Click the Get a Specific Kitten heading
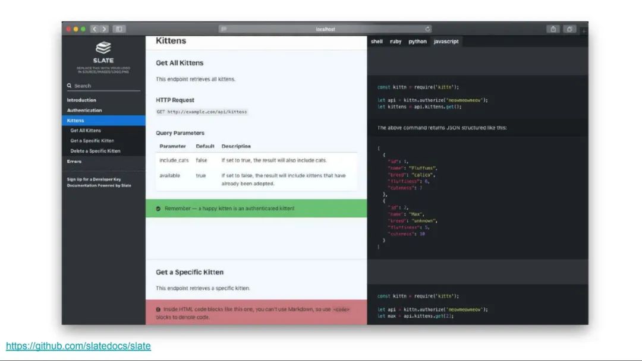 coord(190,273)
